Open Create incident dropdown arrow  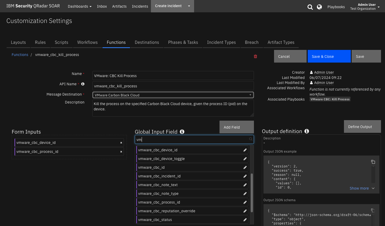point(189,6)
